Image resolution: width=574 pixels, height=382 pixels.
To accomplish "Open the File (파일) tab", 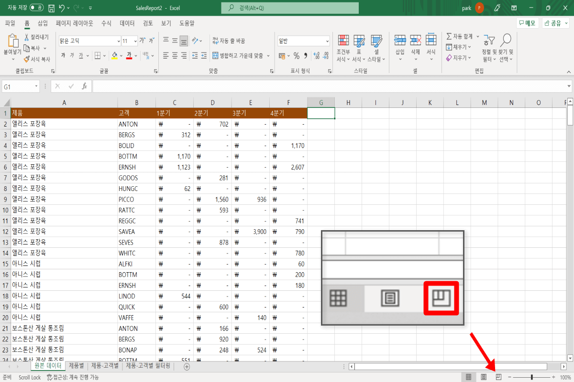I will click(10, 23).
